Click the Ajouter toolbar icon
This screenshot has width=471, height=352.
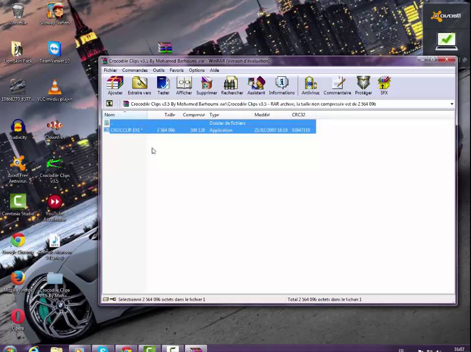point(115,86)
